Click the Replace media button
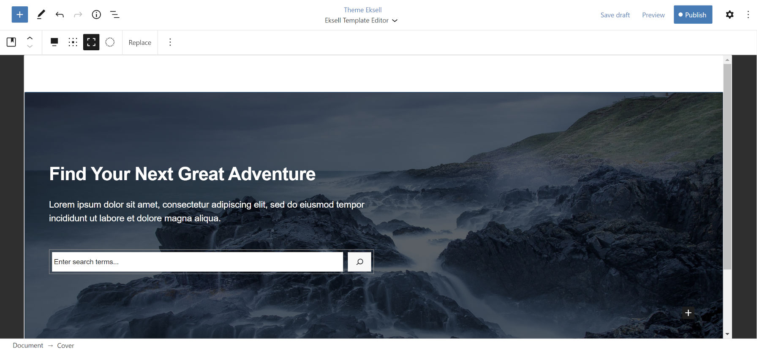Screen dimensions: 757x350 [140, 43]
